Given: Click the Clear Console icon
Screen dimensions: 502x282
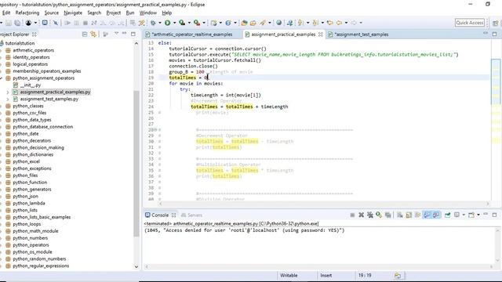Looking at the screenshot, I should [x=400, y=215].
